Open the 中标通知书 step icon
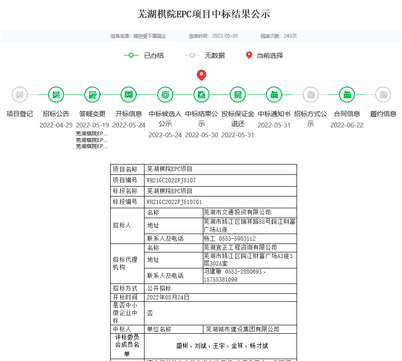This screenshot has width=402, height=361. coord(274,95)
